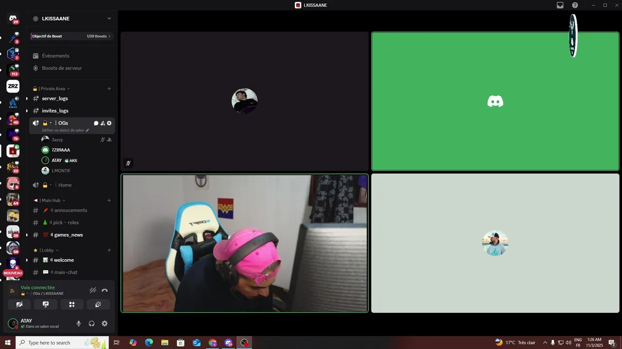Viewport: 622px width, 349px height.
Task: Focus the light gray avatar tile
Action: coord(495,243)
